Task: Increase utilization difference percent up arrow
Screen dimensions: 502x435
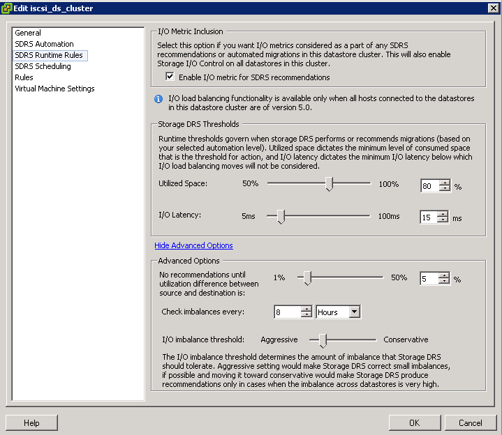Action: (x=444, y=275)
